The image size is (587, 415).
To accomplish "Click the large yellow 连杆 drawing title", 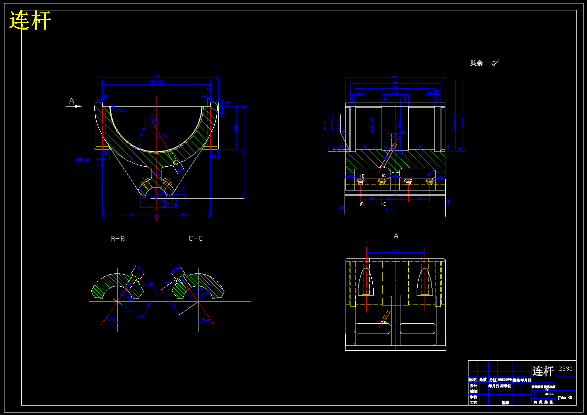I will point(30,20).
